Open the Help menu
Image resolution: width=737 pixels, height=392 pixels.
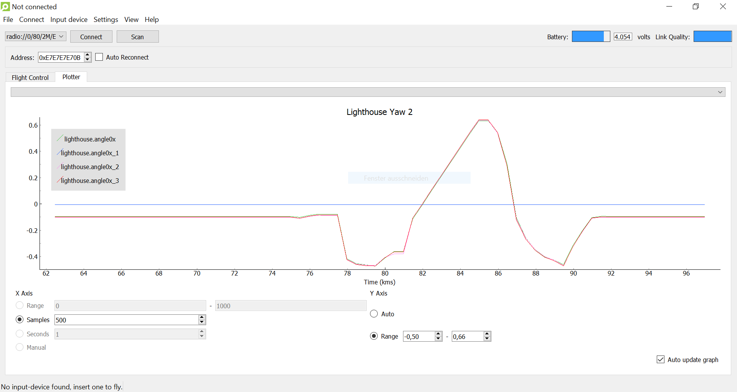click(152, 20)
